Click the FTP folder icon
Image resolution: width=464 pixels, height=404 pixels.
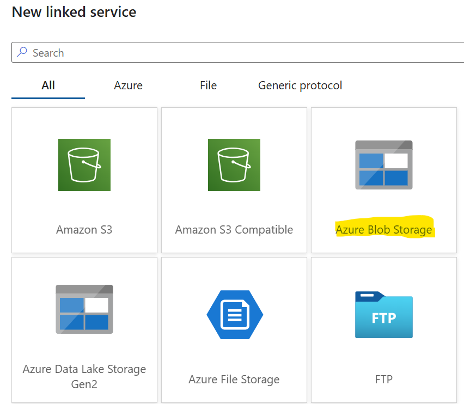point(384,315)
